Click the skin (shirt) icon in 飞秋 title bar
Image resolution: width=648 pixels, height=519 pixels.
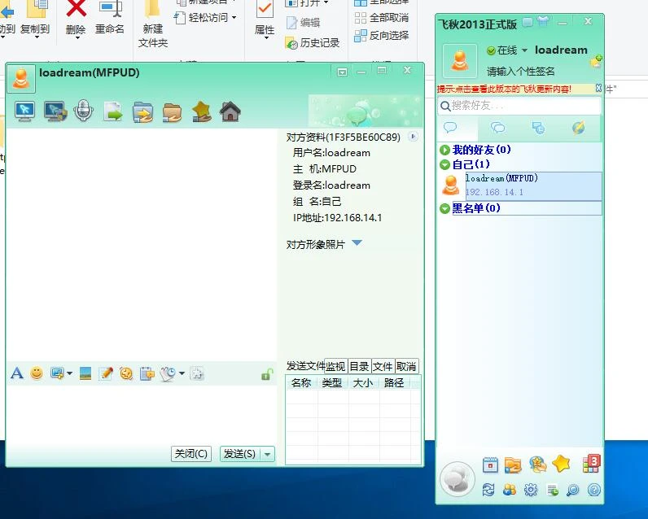(543, 21)
